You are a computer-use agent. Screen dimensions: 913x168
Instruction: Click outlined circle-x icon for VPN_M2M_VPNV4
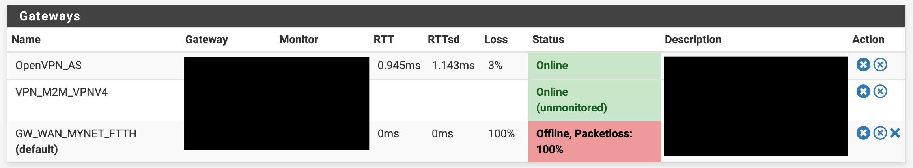point(880,91)
